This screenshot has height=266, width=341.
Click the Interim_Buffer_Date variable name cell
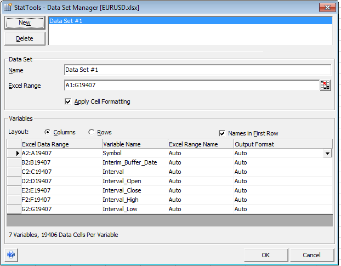pyautogui.click(x=135, y=162)
